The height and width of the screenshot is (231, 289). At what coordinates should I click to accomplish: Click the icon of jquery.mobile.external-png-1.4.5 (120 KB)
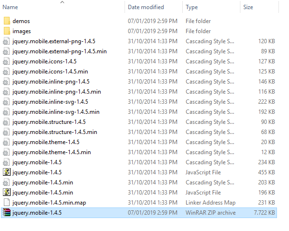click(x=6, y=41)
